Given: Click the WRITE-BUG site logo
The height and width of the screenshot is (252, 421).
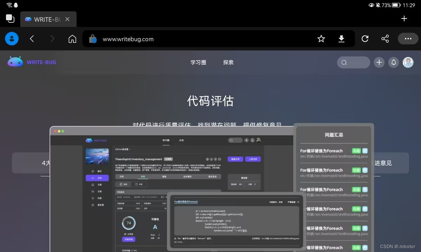Looking at the screenshot, I should (32, 62).
